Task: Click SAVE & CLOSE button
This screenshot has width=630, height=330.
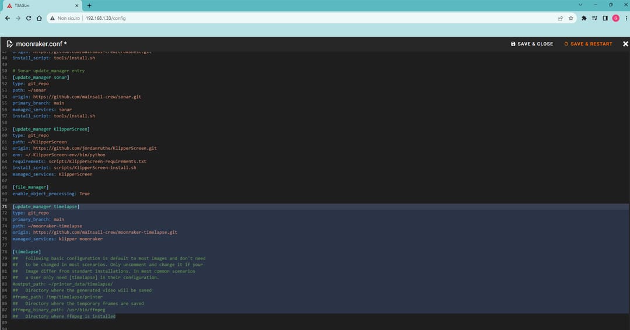Action: pyautogui.click(x=531, y=44)
